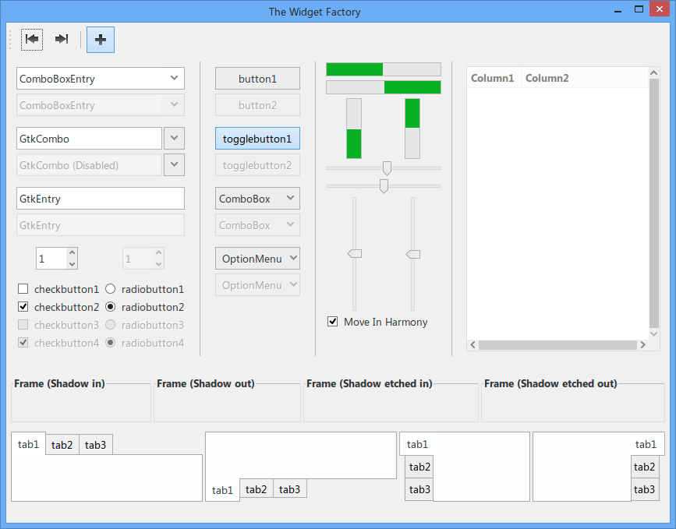676x529 pixels.
Task: Open the GtkCombo dropdown arrow button
Action: click(x=174, y=139)
